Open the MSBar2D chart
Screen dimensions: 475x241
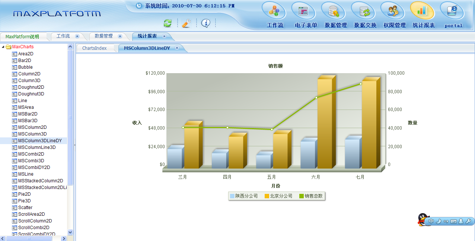click(x=28, y=114)
